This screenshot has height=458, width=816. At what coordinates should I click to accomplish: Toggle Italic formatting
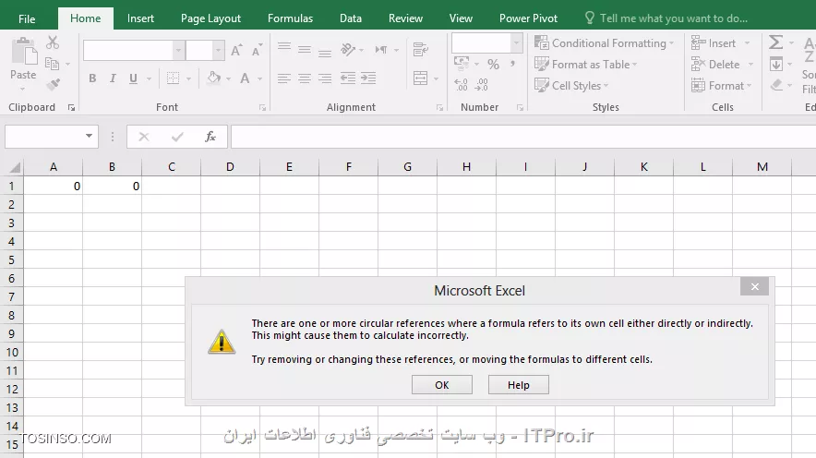pos(113,78)
